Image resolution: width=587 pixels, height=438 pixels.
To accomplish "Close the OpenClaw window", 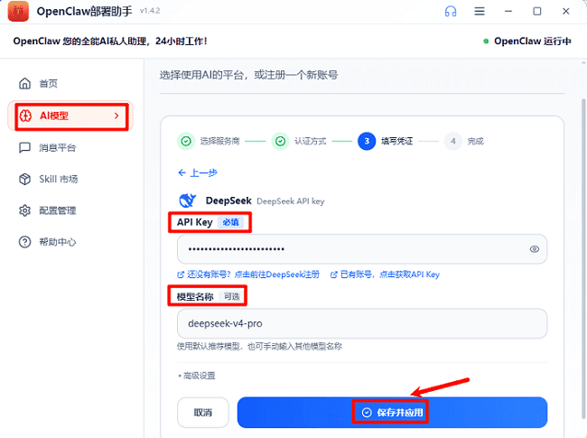I will pos(565,11).
